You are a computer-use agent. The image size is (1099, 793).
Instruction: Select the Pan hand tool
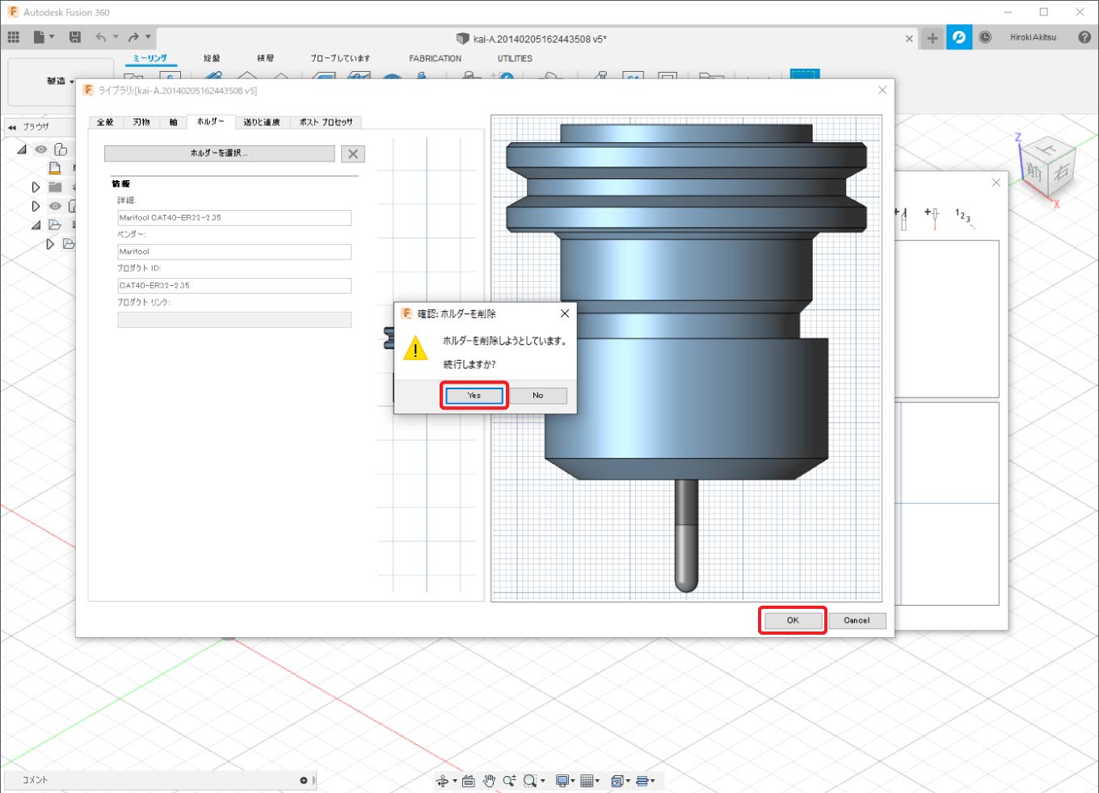(489, 781)
